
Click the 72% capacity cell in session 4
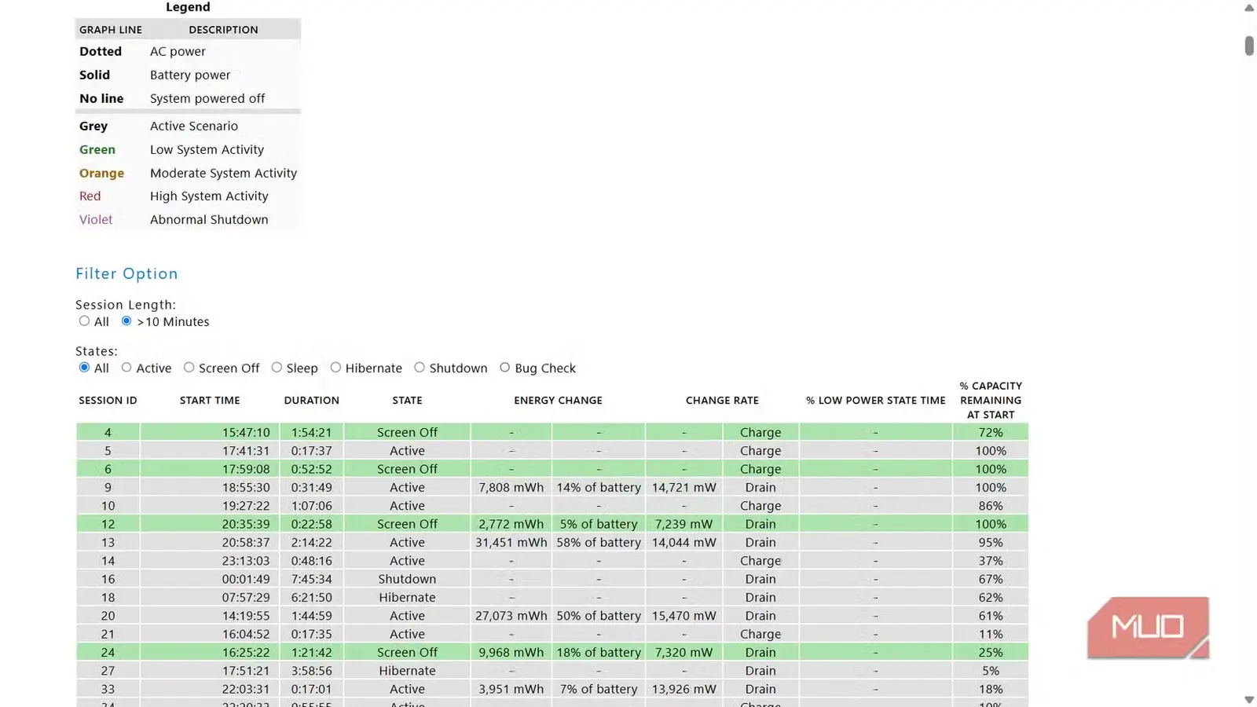tap(991, 433)
